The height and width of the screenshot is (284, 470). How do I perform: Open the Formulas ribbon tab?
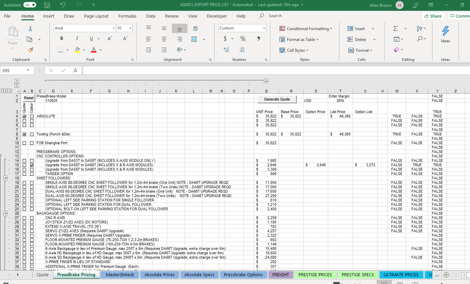click(127, 16)
